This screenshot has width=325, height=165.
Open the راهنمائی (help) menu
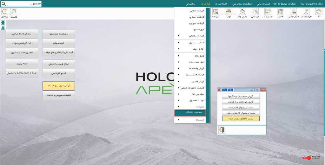pos(191,4)
